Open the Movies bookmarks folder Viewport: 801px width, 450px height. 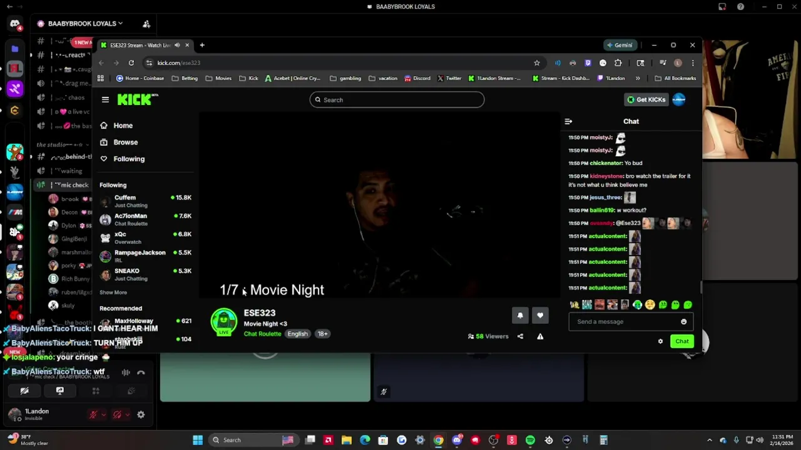click(218, 78)
